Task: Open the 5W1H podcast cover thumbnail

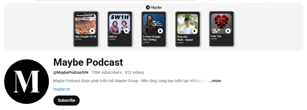Action: (x=120, y=24)
